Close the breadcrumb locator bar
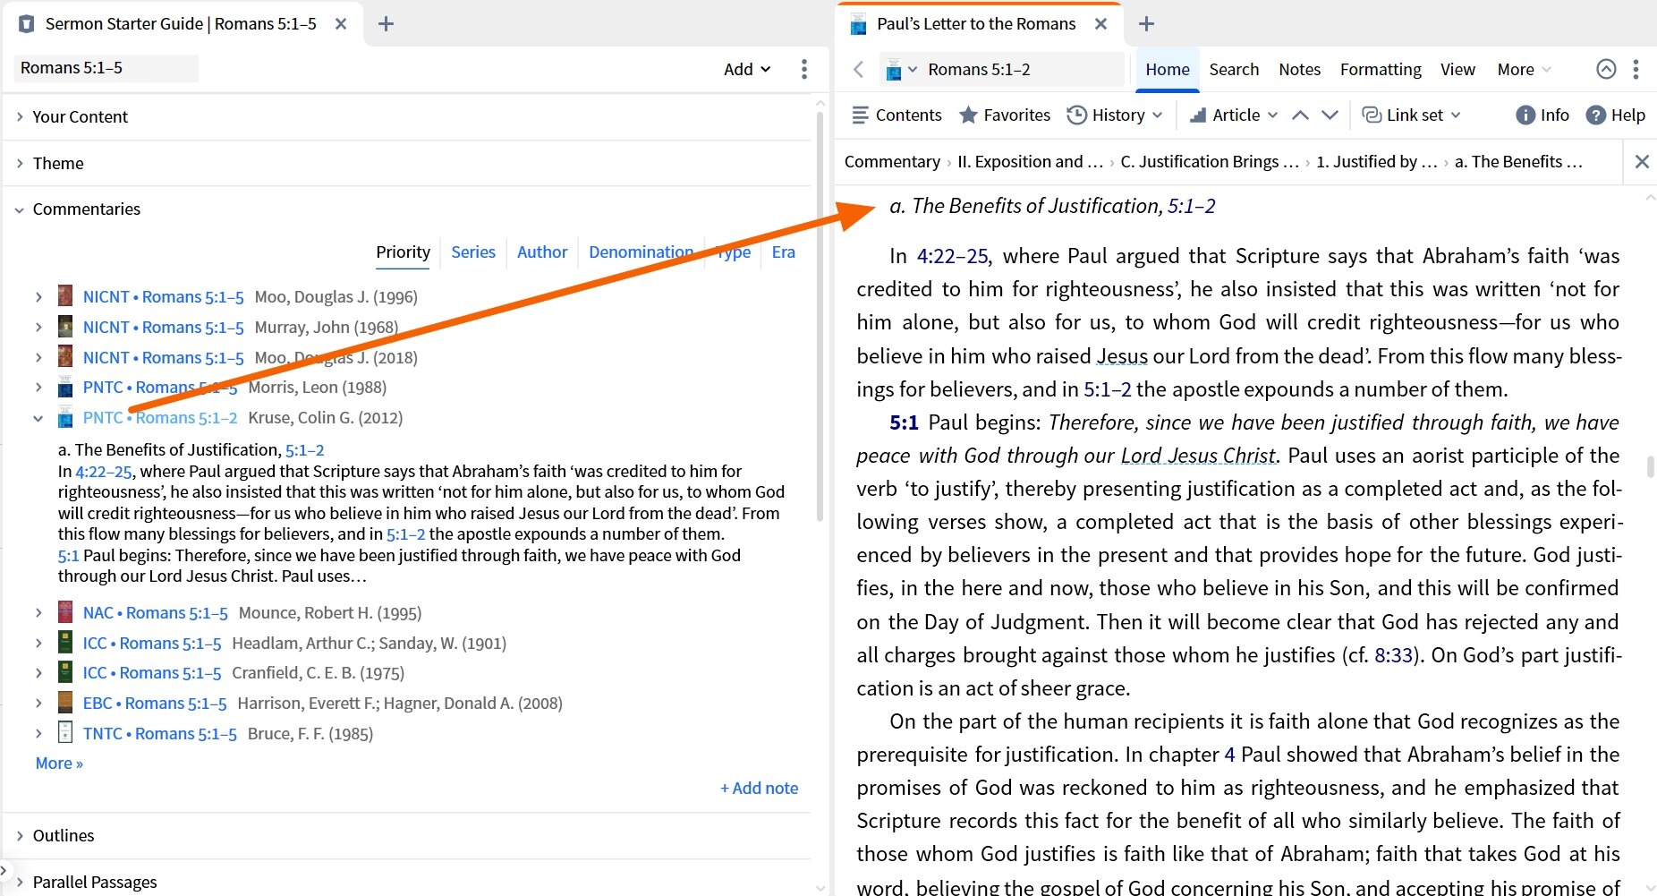 coord(1642,161)
